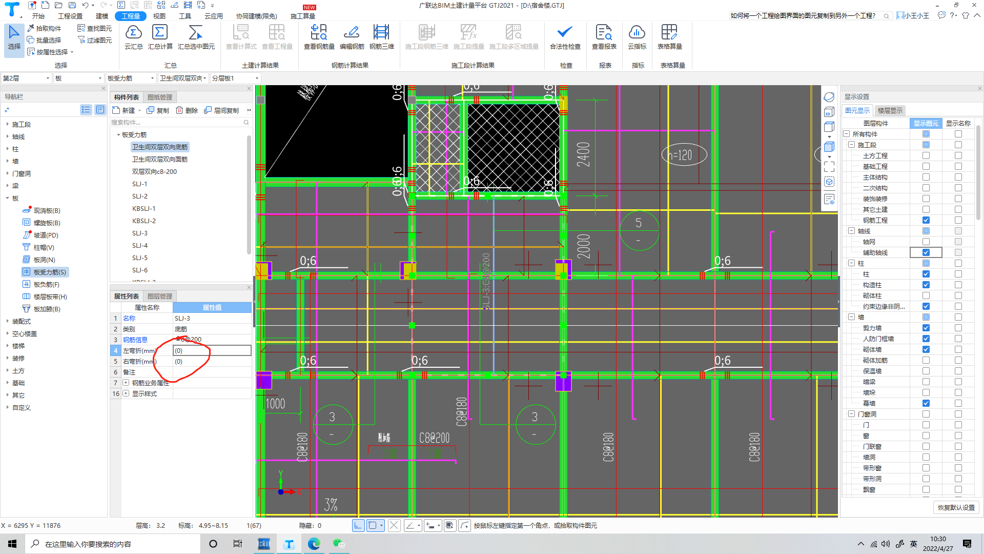Open the 板受力筋 dropdown
This screenshot has height=554, width=984.
coord(131,78)
